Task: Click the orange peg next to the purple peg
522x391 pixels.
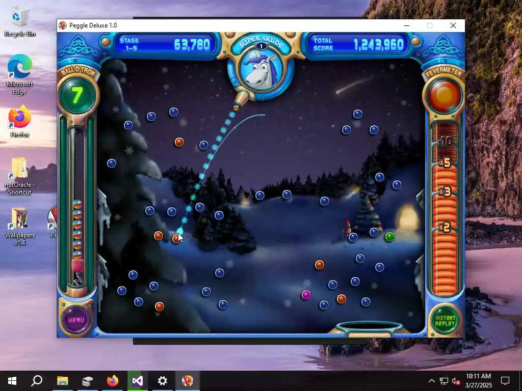Action: [341, 299]
